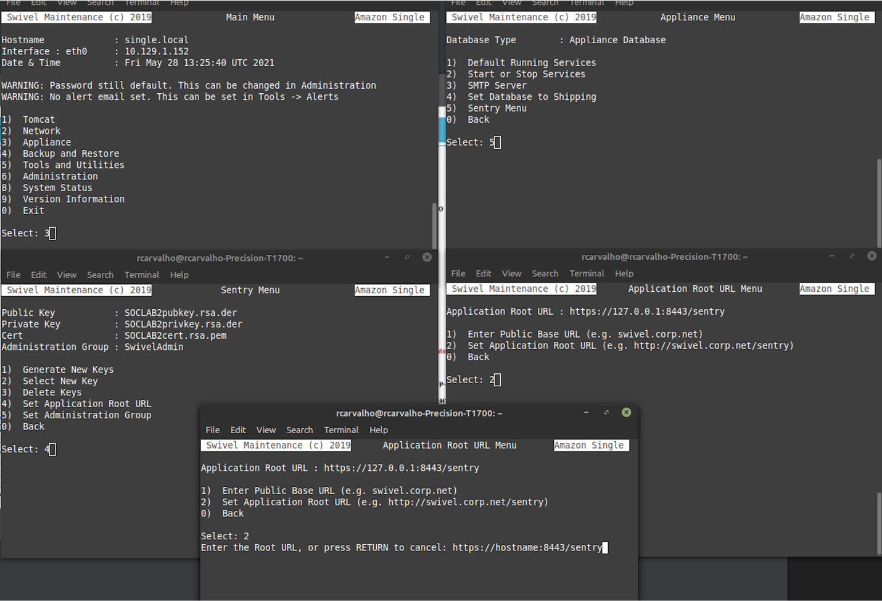Maximize the right Application Root URL terminal

click(851, 256)
